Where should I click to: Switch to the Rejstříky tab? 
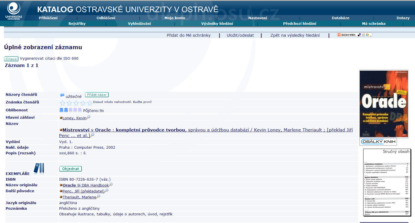pyautogui.click(x=77, y=23)
